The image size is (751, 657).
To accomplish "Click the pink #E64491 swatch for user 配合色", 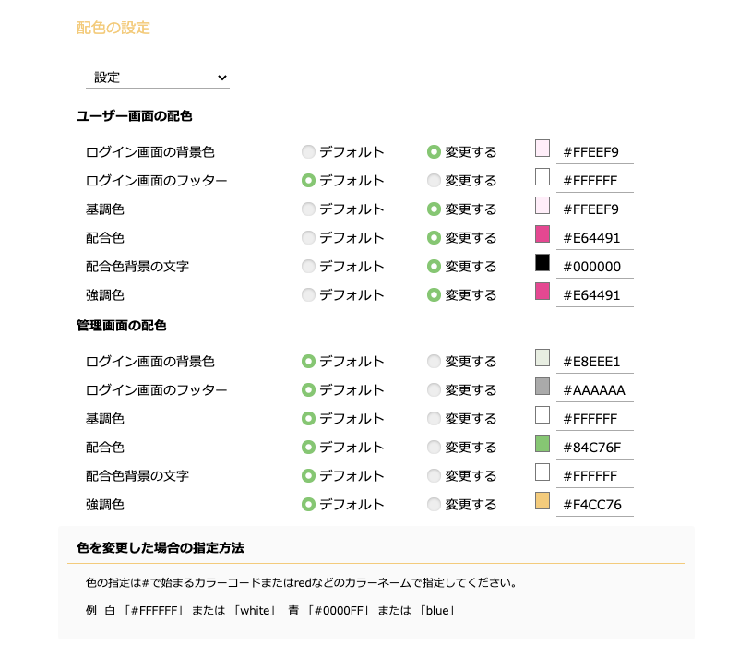I will pyautogui.click(x=542, y=234).
